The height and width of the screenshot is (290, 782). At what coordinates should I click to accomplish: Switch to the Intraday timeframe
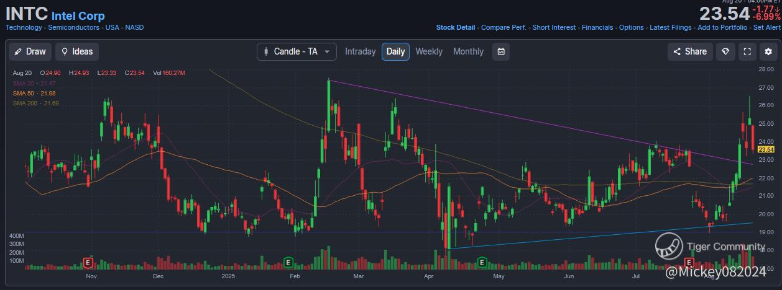[361, 51]
